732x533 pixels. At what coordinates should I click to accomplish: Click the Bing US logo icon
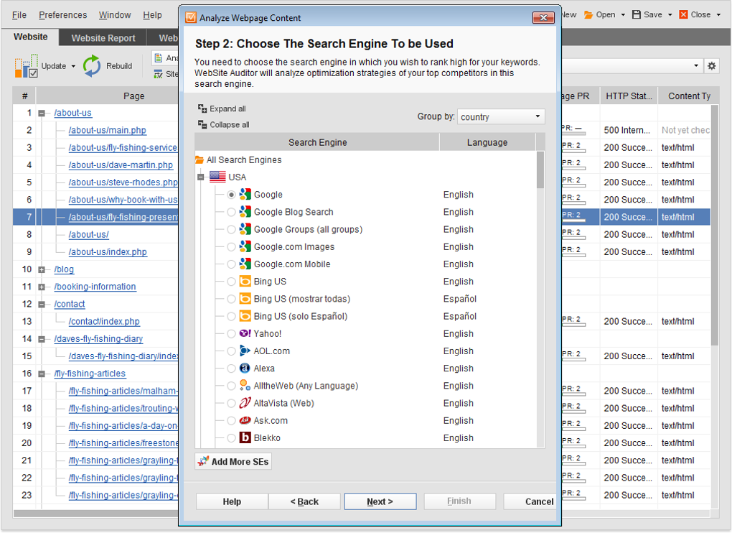pos(245,281)
